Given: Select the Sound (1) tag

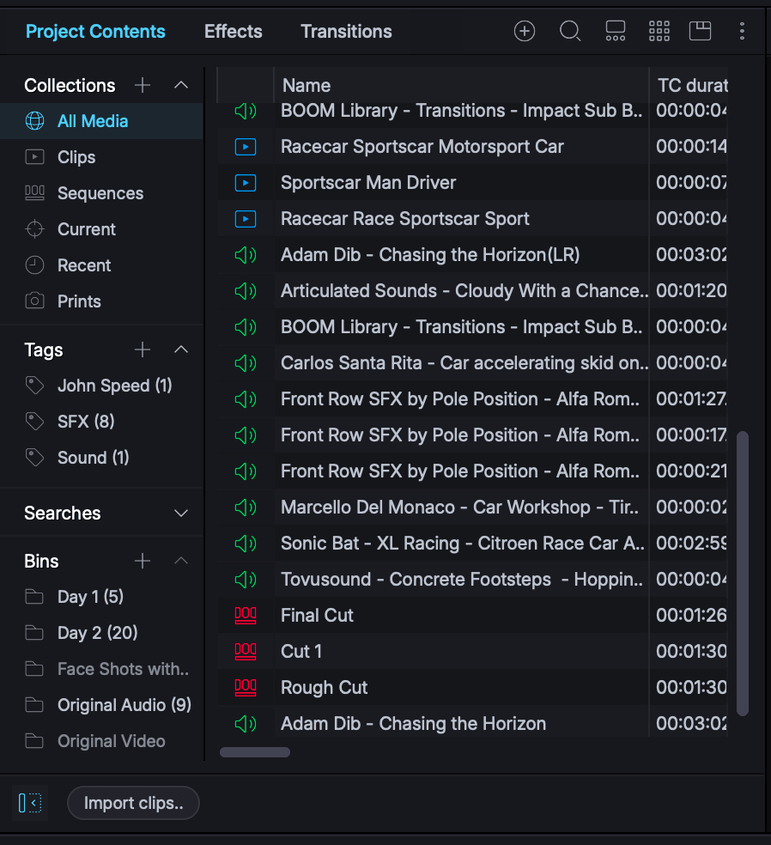Looking at the screenshot, I should click(101, 458).
